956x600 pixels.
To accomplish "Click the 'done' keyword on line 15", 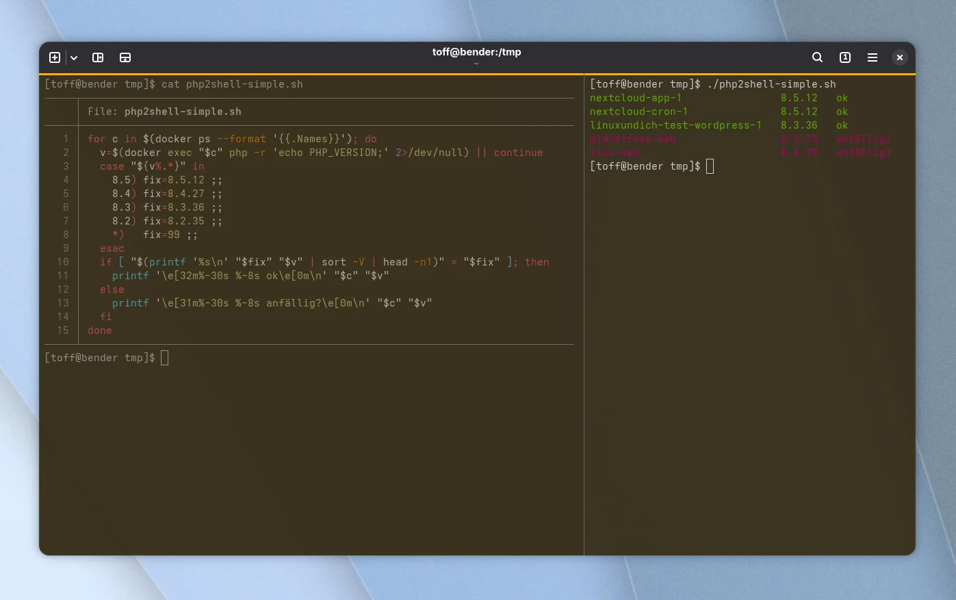I will pos(100,330).
